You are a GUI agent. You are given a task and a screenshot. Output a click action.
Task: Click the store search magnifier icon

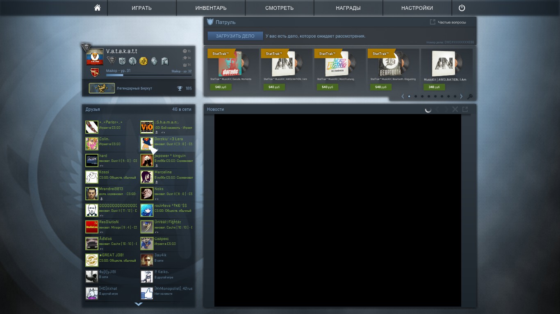(x=470, y=97)
